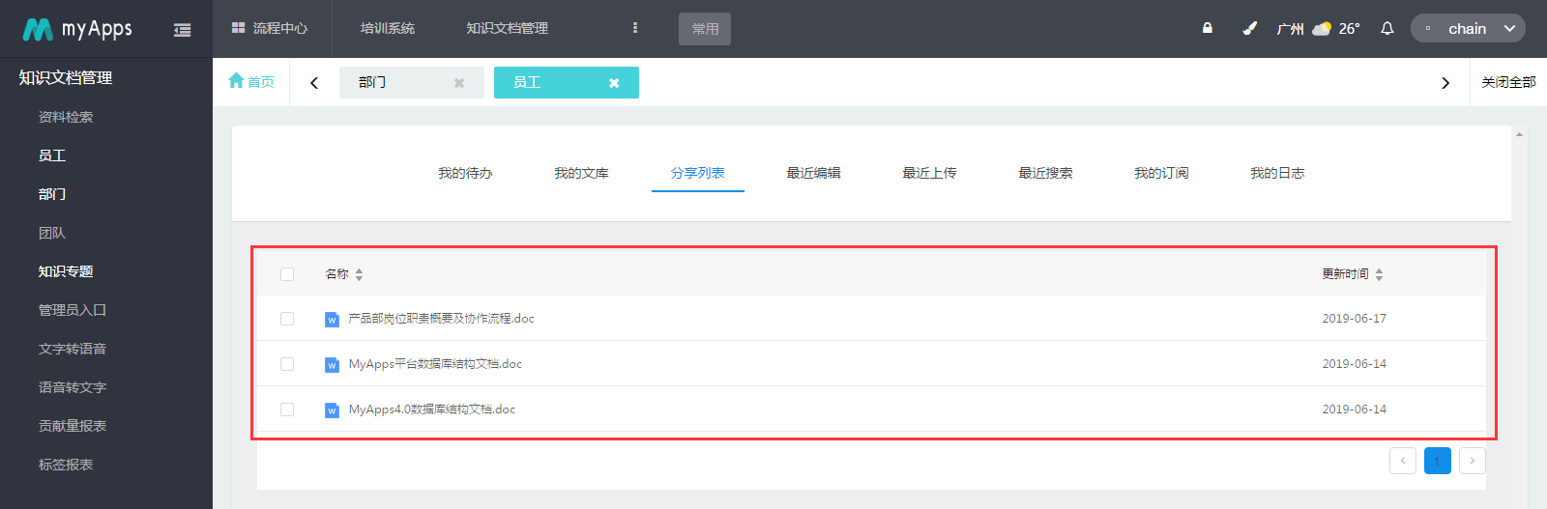The height and width of the screenshot is (509, 1547).
Task: Open notifications bell
Action: coord(1387,28)
